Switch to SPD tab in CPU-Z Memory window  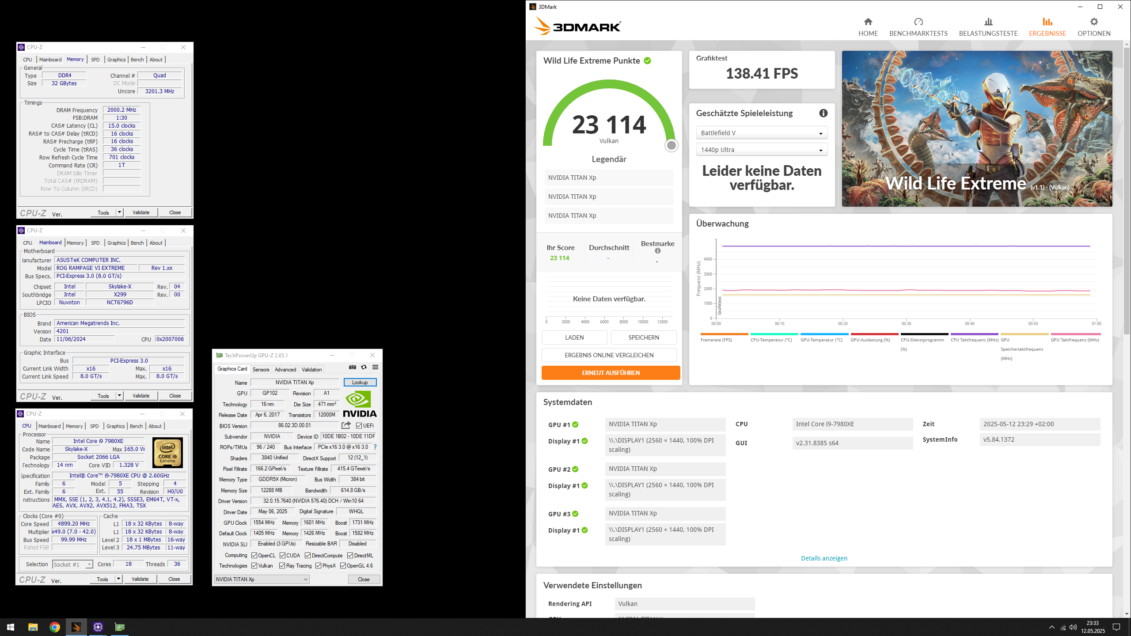[x=95, y=60]
